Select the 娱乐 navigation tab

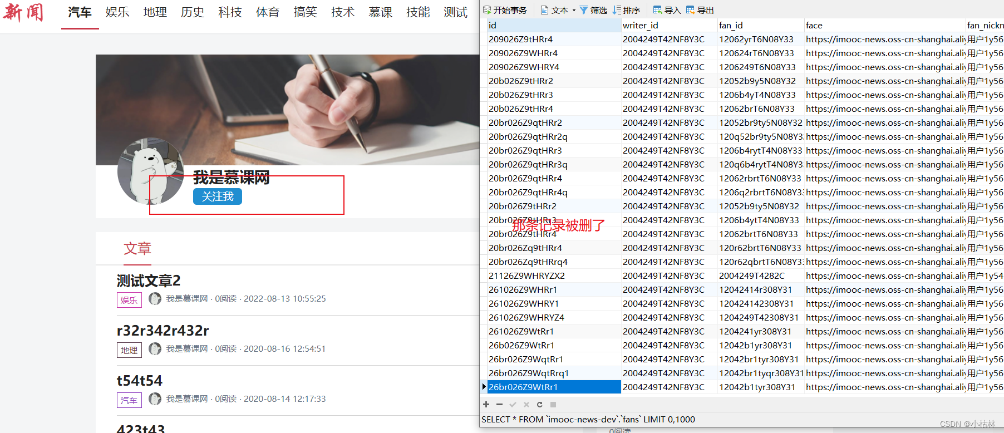[117, 12]
